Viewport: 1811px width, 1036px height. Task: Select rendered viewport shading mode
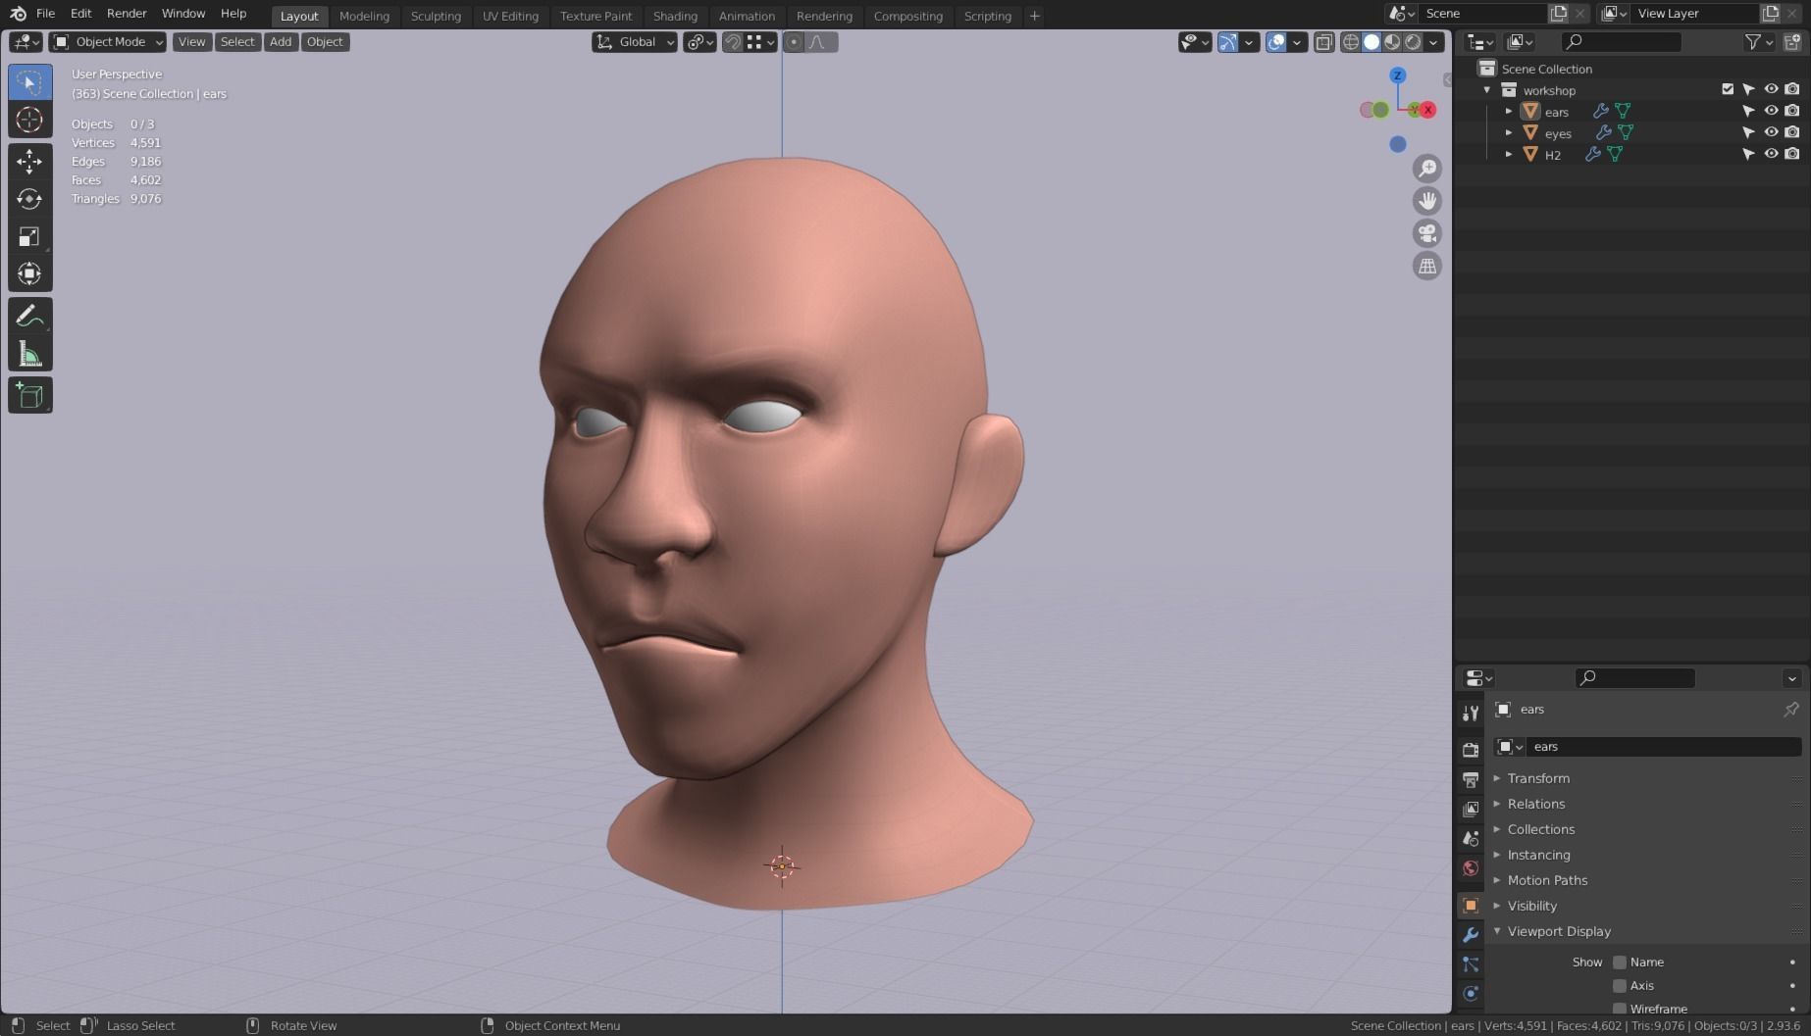pos(1413,42)
